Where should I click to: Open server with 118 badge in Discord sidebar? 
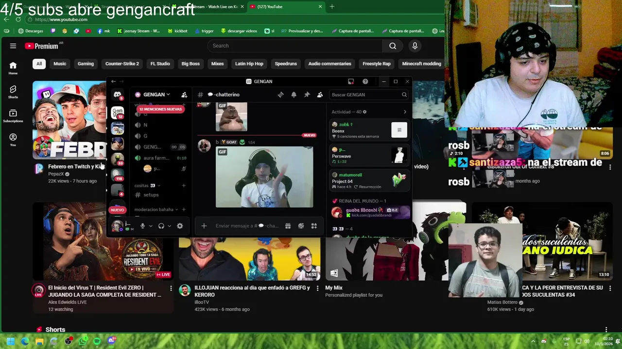(x=118, y=174)
